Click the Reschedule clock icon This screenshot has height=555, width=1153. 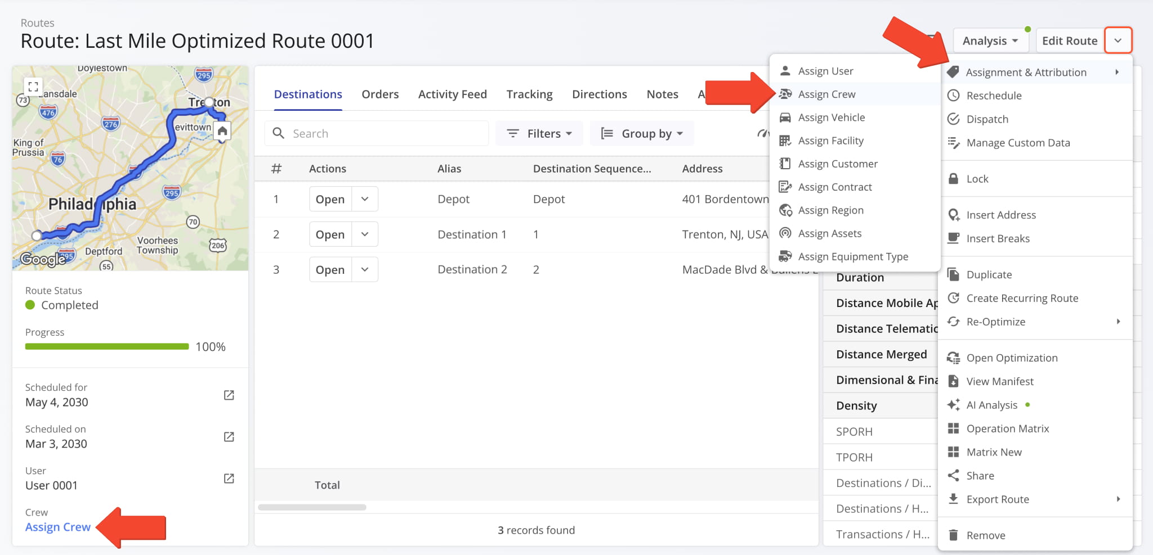pos(953,96)
